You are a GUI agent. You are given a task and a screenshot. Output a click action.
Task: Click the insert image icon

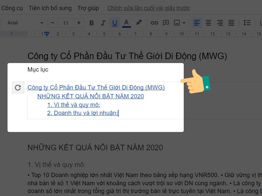[x=177, y=23]
